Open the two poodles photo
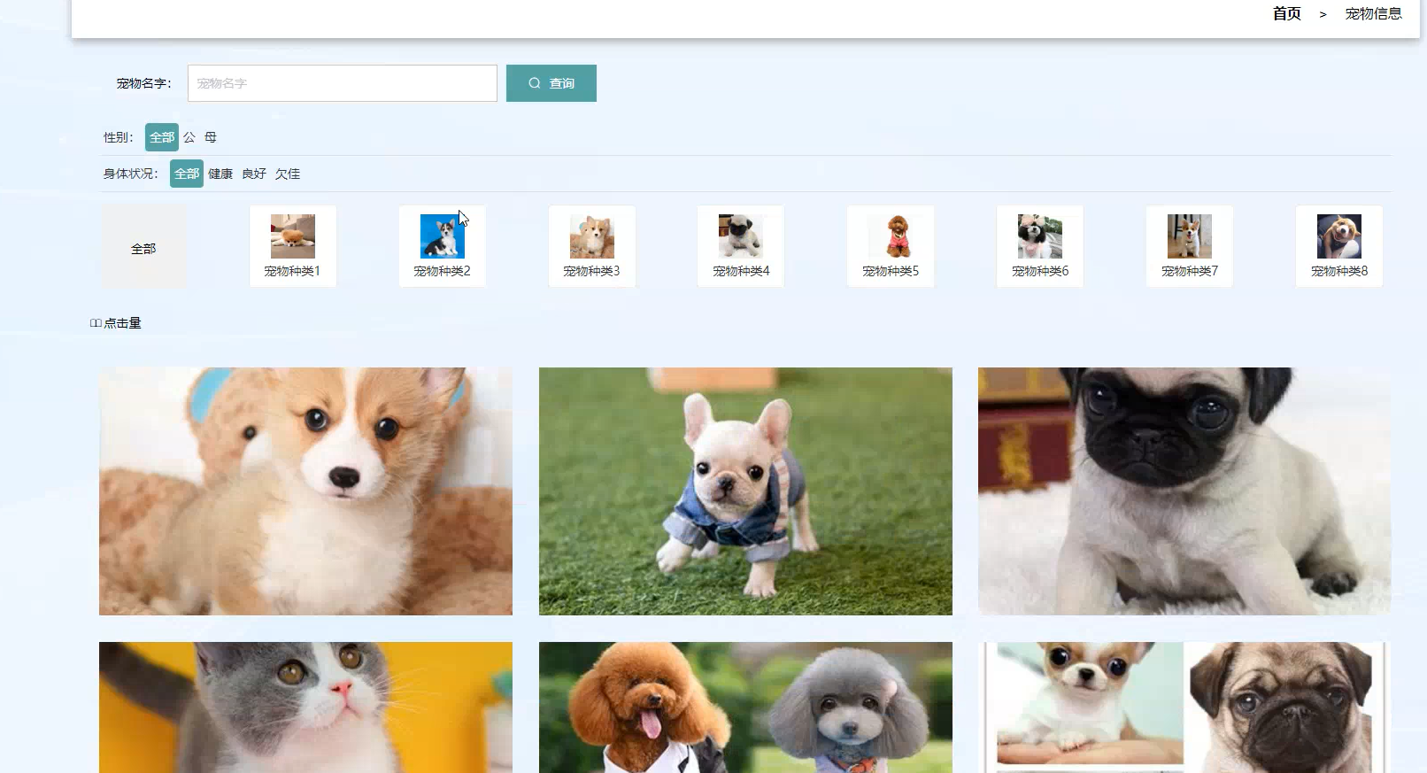This screenshot has width=1427, height=773. (745, 707)
